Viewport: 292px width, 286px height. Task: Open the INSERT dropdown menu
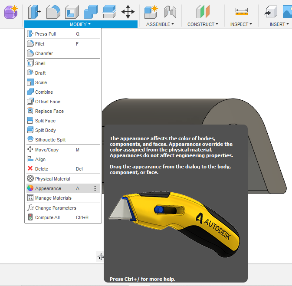pos(279,24)
